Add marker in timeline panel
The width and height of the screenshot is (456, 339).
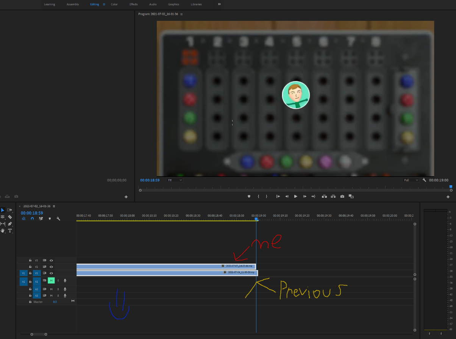[50, 219]
